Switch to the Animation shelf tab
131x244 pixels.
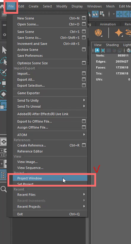(108, 24)
